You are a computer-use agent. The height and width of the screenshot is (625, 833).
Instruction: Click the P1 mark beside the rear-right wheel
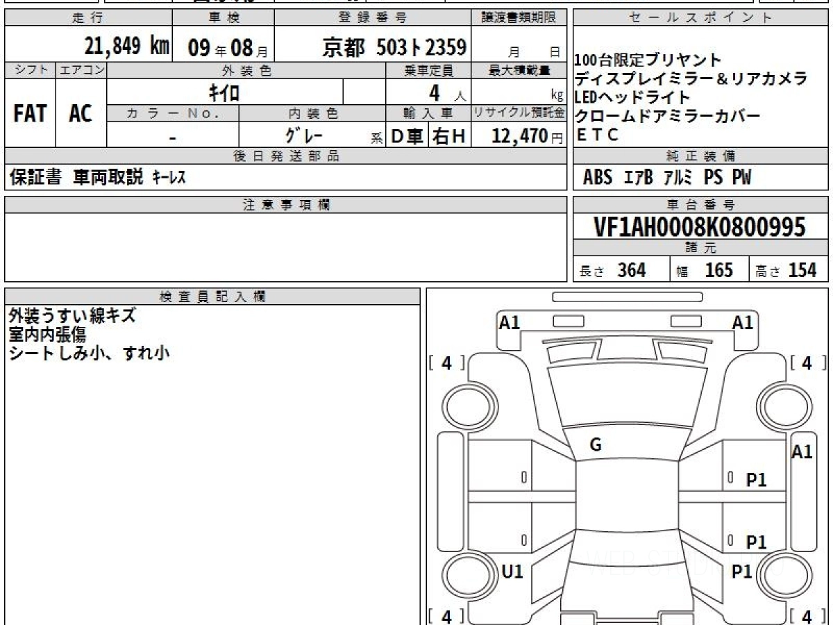(742, 572)
